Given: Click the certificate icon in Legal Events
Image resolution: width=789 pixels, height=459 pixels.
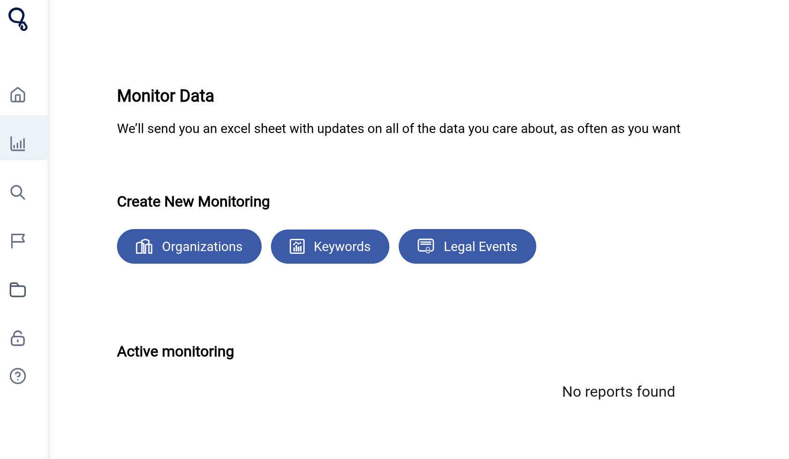Looking at the screenshot, I should click(426, 246).
